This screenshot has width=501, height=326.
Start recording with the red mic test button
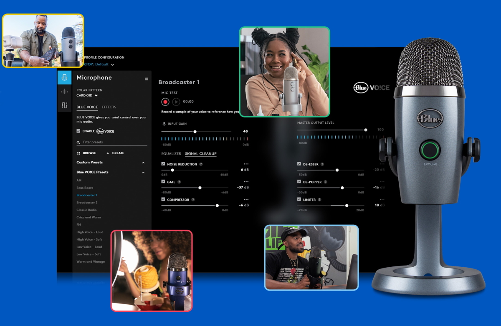165,101
